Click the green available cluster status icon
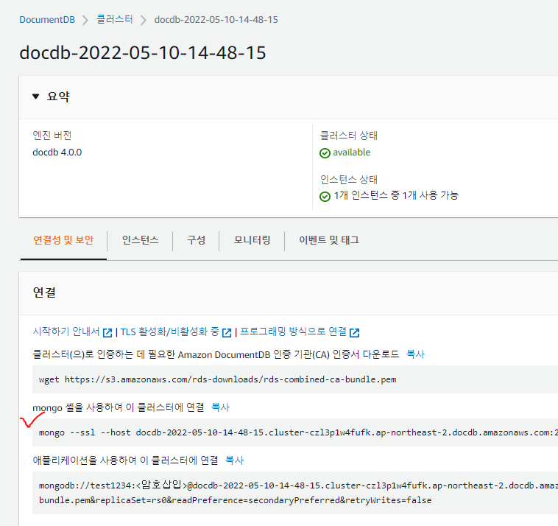The width and height of the screenshot is (558, 526). pos(325,153)
